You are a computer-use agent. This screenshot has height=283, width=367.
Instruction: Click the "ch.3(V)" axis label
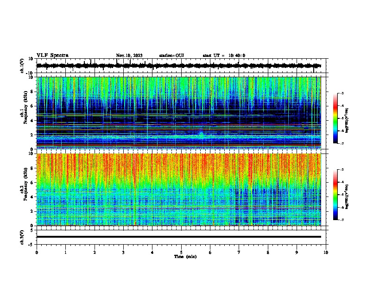tap(22, 237)
